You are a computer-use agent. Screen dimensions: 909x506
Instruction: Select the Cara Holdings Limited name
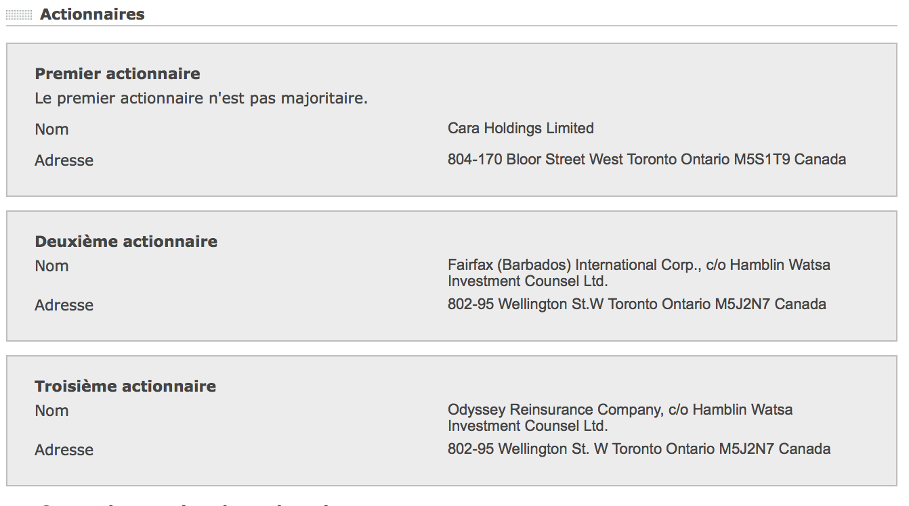pyautogui.click(x=520, y=128)
